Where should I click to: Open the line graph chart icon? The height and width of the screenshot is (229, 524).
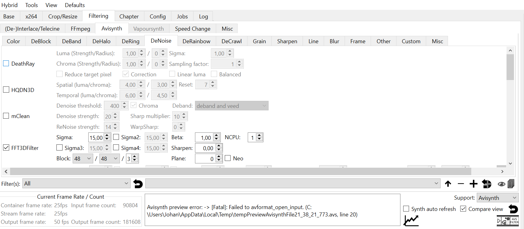tap(411, 220)
